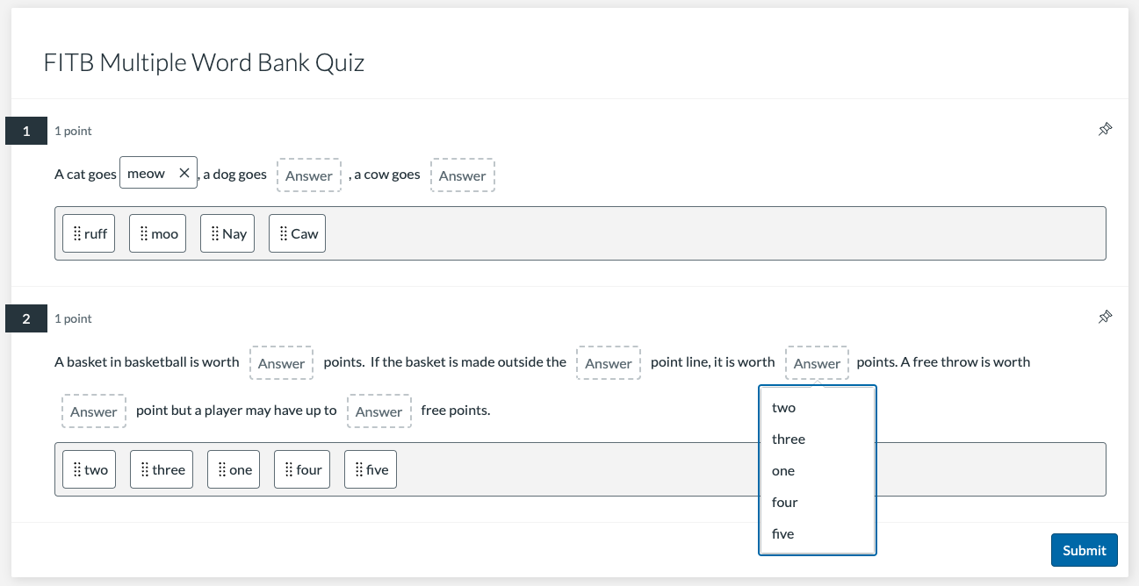The image size is (1139, 586).
Task: Open the Answer blank after basketball is worth
Action: click(281, 363)
